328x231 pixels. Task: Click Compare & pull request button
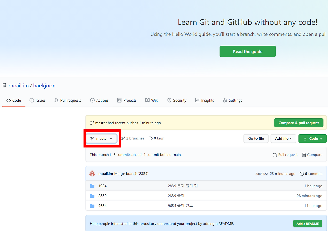pyautogui.click(x=299, y=123)
